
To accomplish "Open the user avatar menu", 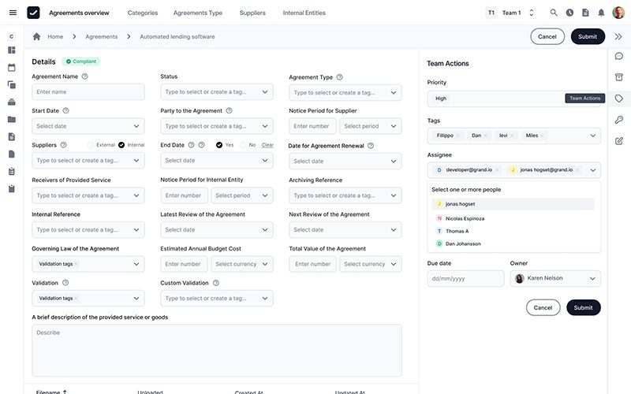I will tap(618, 13).
